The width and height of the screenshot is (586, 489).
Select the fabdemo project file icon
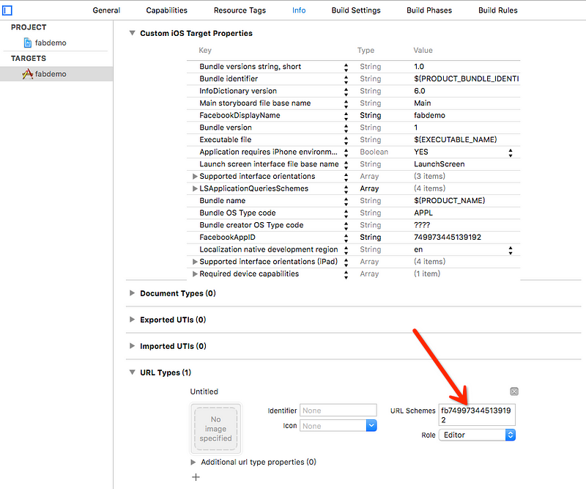(x=28, y=43)
